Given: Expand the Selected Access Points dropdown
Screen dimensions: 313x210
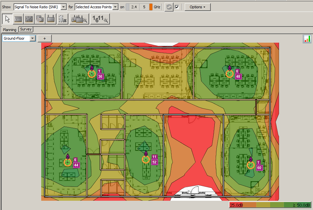Looking at the screenshot, I should coord(97,7).
